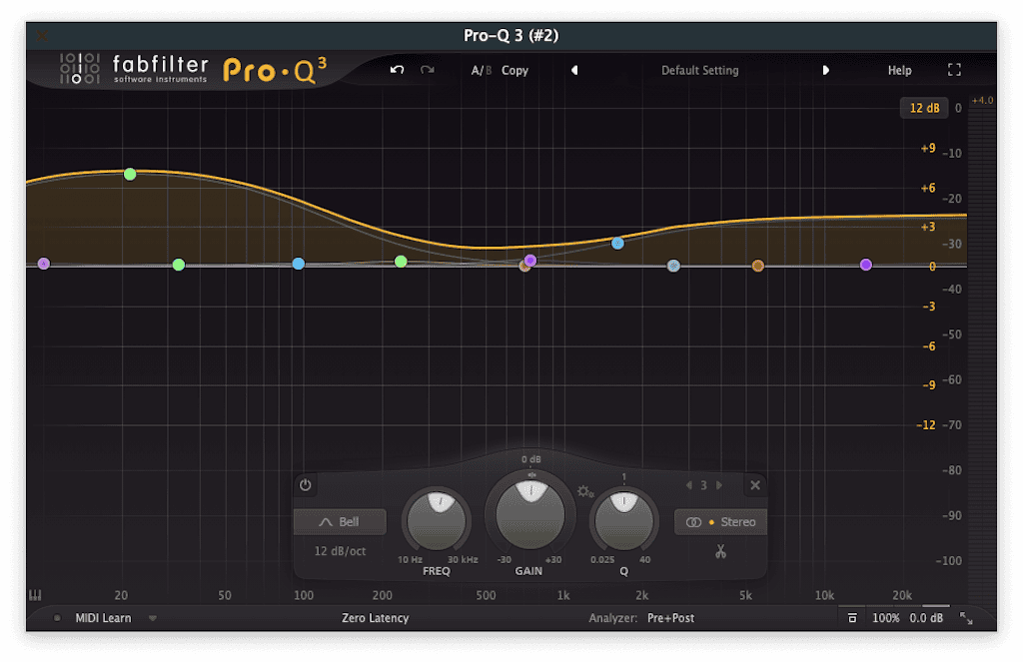Image resolution: width=1023 pixels, height=662 pixels.
Task: Open Help
Action: tap(898, 70)
